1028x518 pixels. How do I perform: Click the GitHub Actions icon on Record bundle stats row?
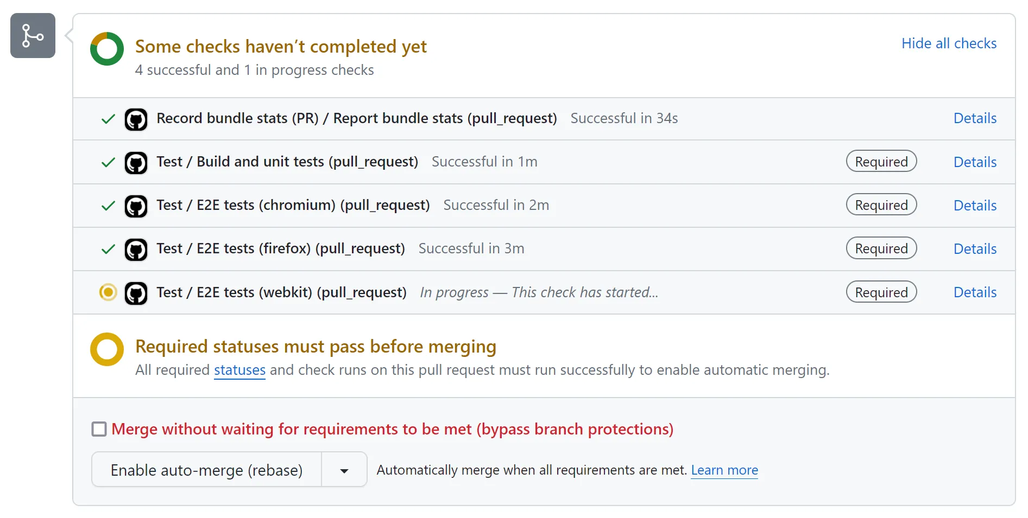click(136, 119)
